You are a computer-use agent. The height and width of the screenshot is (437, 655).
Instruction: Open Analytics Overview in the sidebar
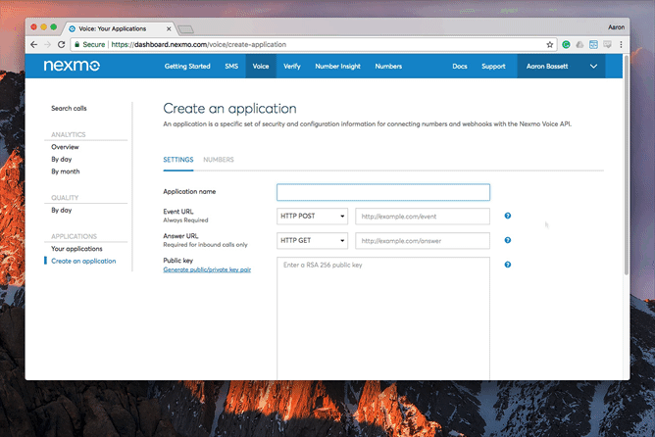(65, 147)
